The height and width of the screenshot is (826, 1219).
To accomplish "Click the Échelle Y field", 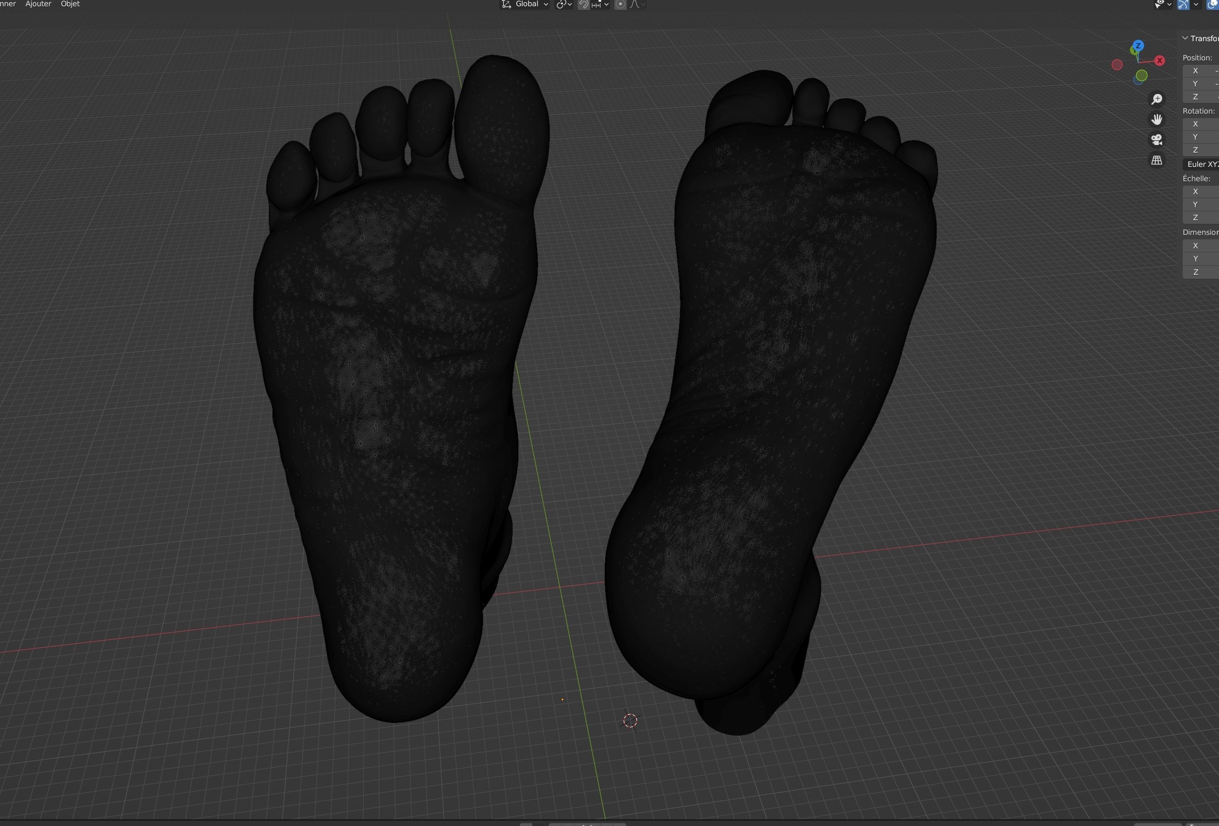I will [x=1201, y=205].
